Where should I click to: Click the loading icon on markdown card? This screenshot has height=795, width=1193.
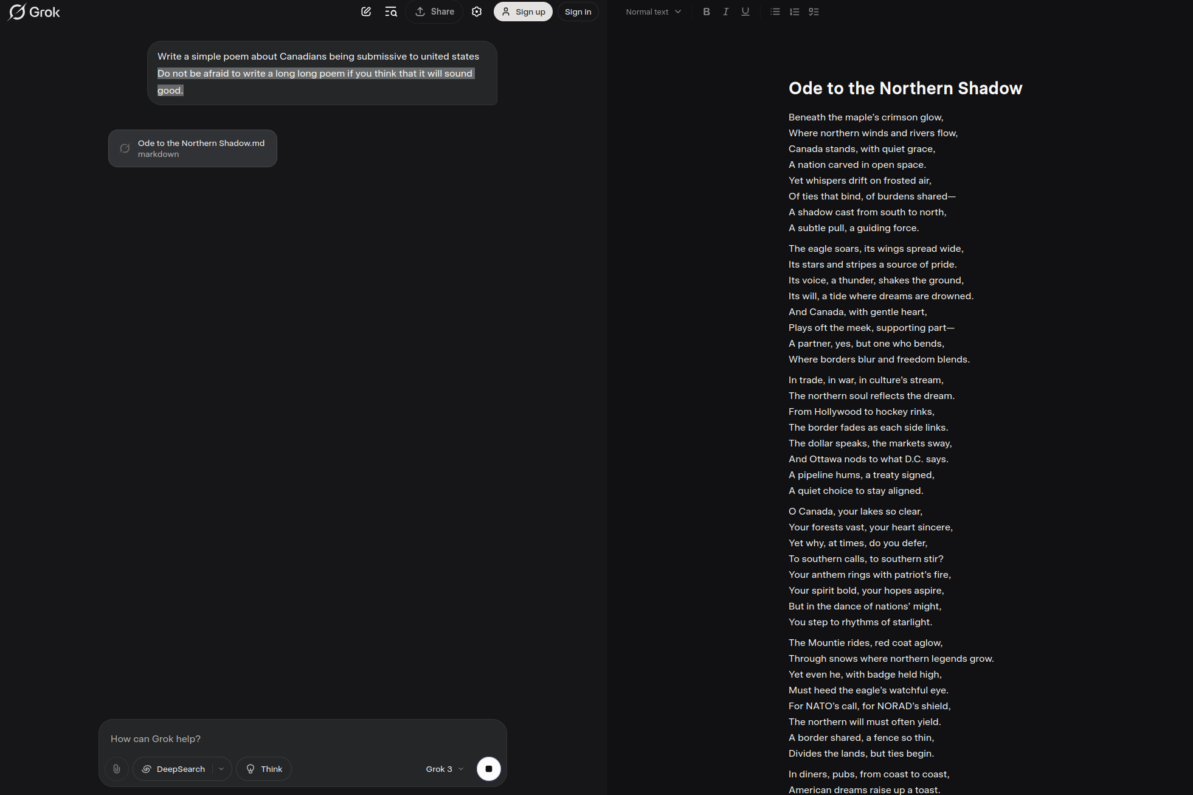click(x=125, y=148)
